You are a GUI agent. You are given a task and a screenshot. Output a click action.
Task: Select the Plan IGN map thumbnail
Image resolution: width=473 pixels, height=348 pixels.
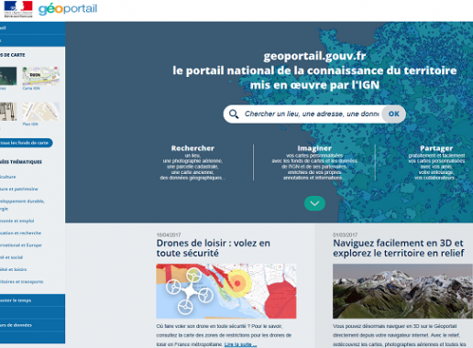(40, 112)
